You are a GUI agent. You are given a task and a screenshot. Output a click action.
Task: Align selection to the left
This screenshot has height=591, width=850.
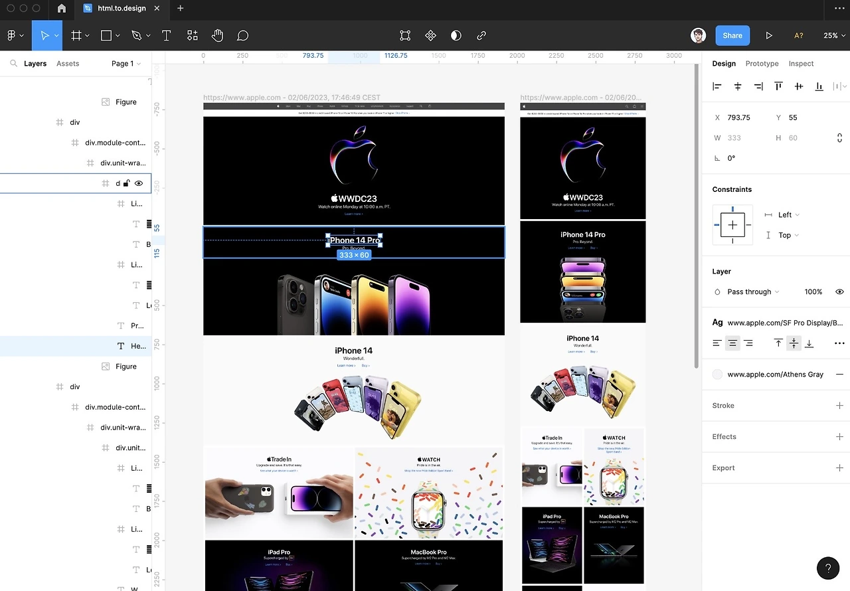click(717, 86)
